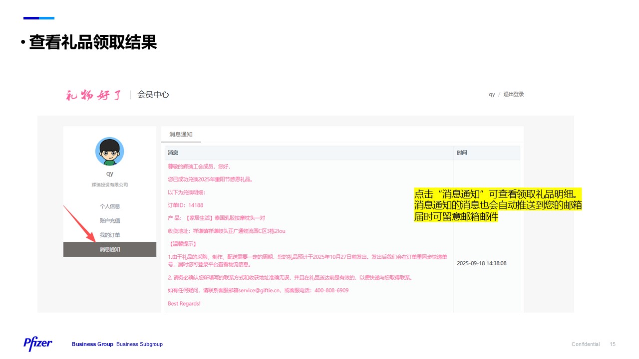Click the 消息 column header
Image resolution: width=639 pixels, height=359 pixels.
point(172,153)
